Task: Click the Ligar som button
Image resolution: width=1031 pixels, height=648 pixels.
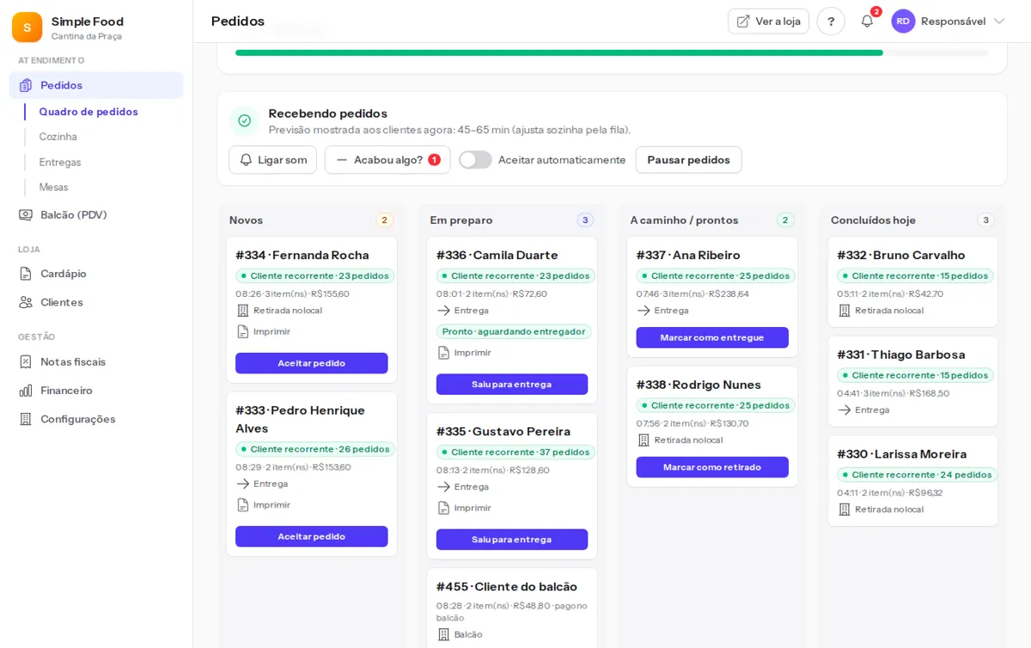Action: tap(272, 160)
